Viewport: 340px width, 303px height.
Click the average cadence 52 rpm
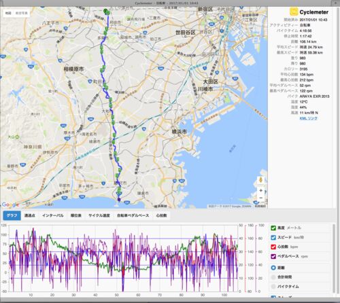tap(305, 86)
